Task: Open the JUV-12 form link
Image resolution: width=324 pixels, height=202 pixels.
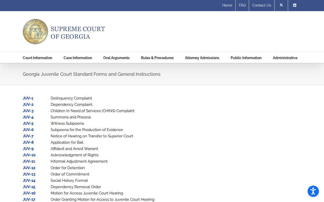Action: [x=29, y=168]
